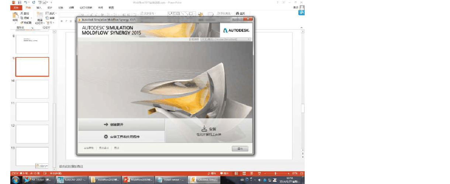Click the taskbar clock and date
Viewport: 450px width, 184px height.
tap(289, 180)
